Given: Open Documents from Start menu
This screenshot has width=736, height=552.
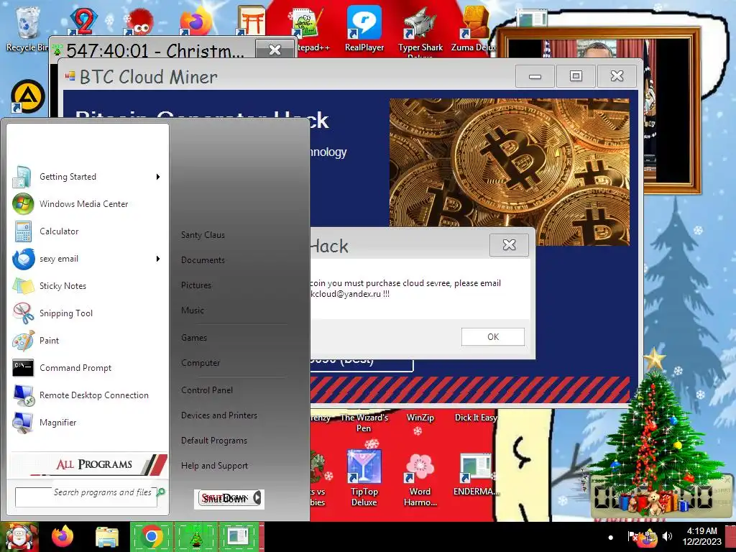Looking at the screenshot, I should pyautogui.click(x=203, y=260).
